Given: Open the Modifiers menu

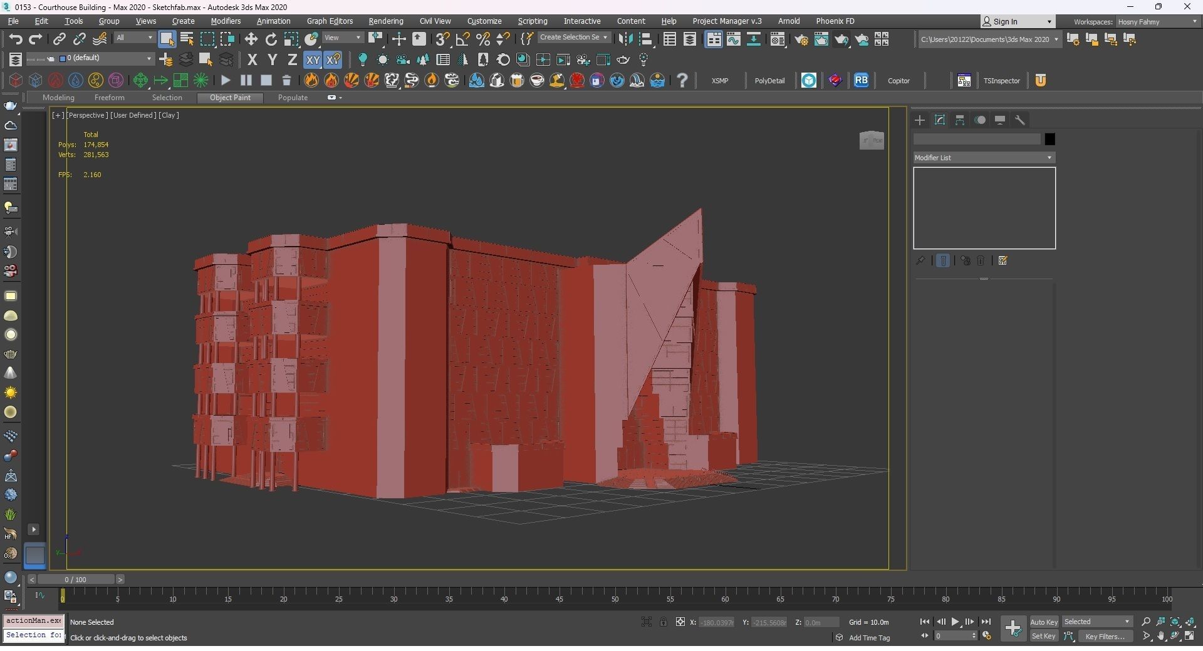Looking at the screenshot, I should click(x=226, y=21).
